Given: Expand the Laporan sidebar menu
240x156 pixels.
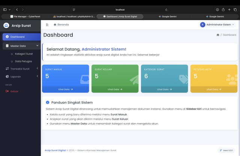Looking at the screenshot, I should click(21, 76).
